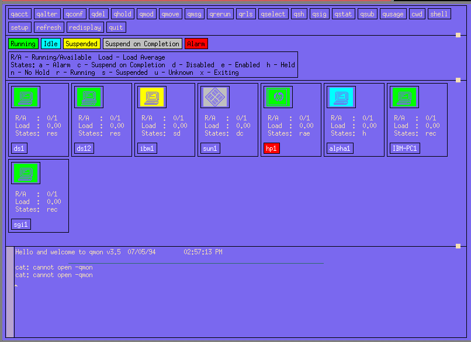The width and height of the screenshot is (471, 342).
Task: Click the refresh button
Action: coord(49,27)
